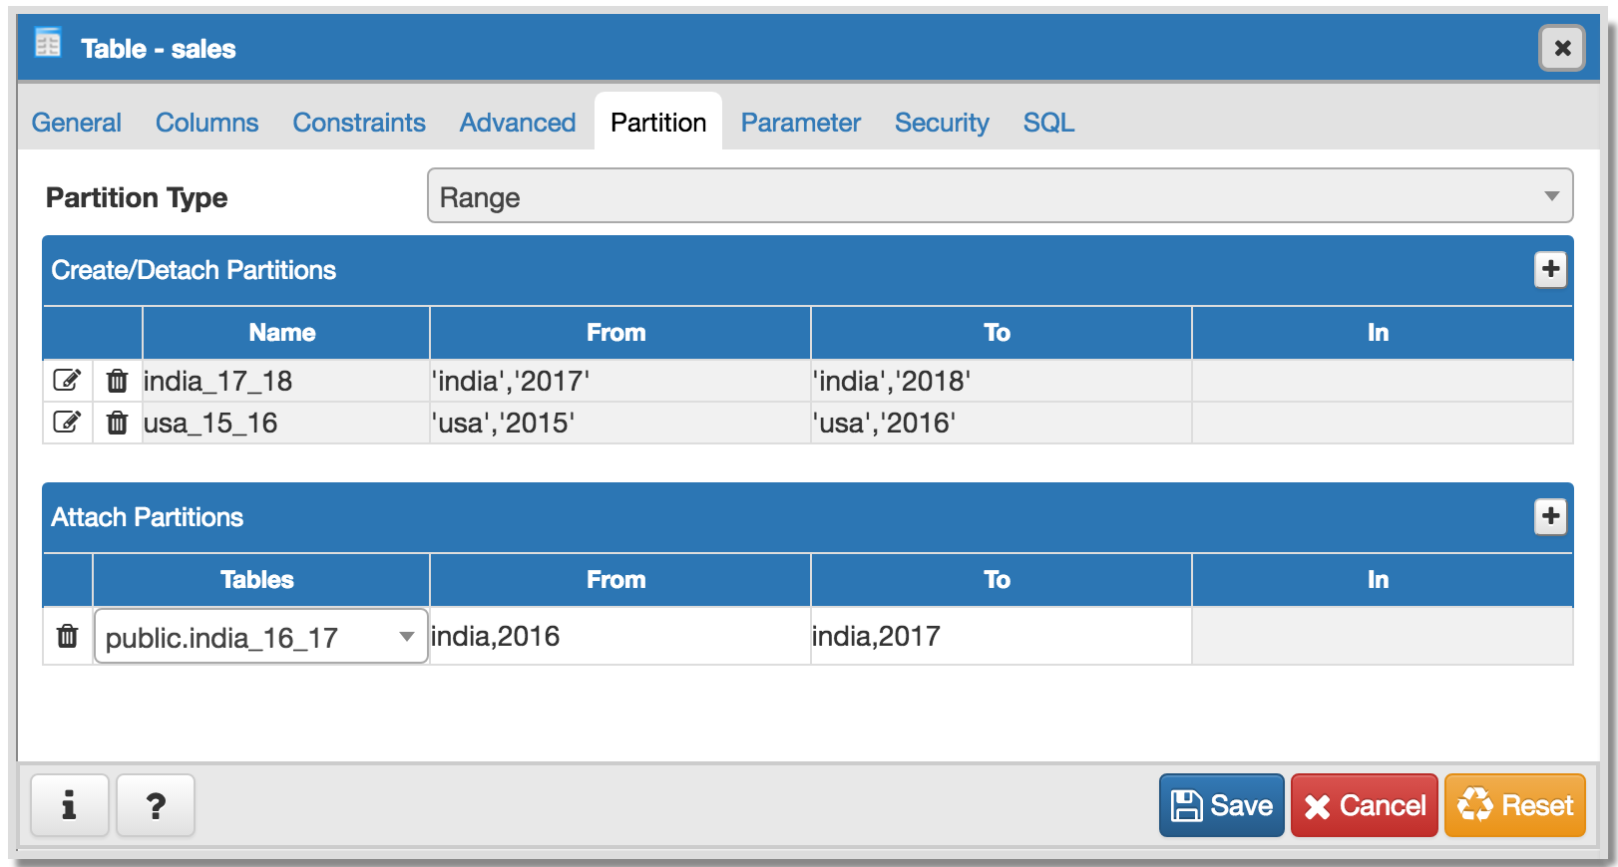
Task: Save the table changes
Action: pos(1221,805)
